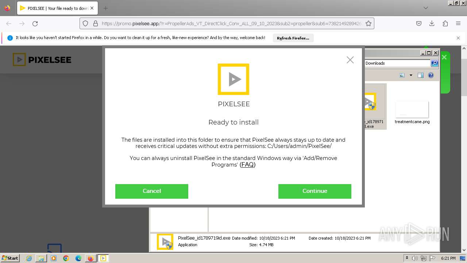The height and width of the screenshot is (263, 467).
Task: Toggle the preview pane in Explorer
Action: coord(421,75)
